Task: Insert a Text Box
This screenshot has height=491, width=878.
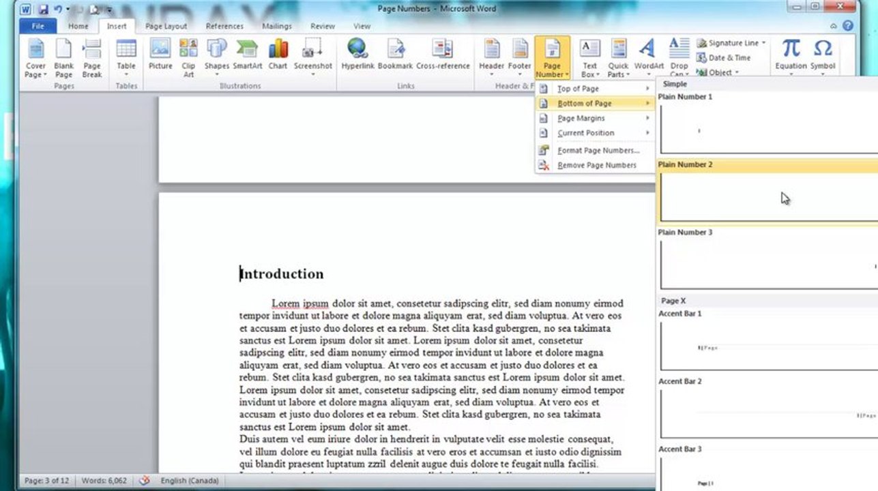Action: (x=589, y=58)
